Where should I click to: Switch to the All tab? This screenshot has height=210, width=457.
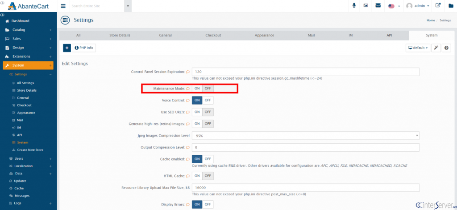coord(79,35)
